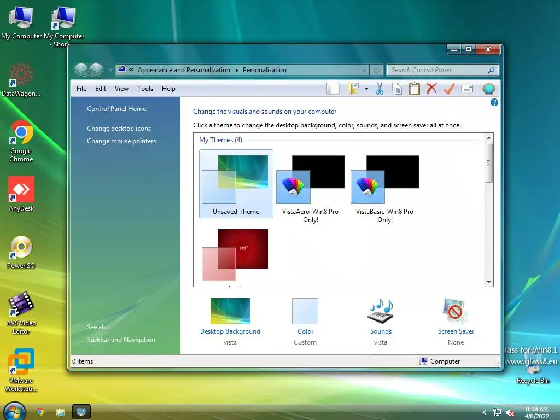The width and height of the screenshot is (560, 420).
Task: Select the VistaBasic-Win8 Pro Only! theme
Action: (x=384, y=189)
